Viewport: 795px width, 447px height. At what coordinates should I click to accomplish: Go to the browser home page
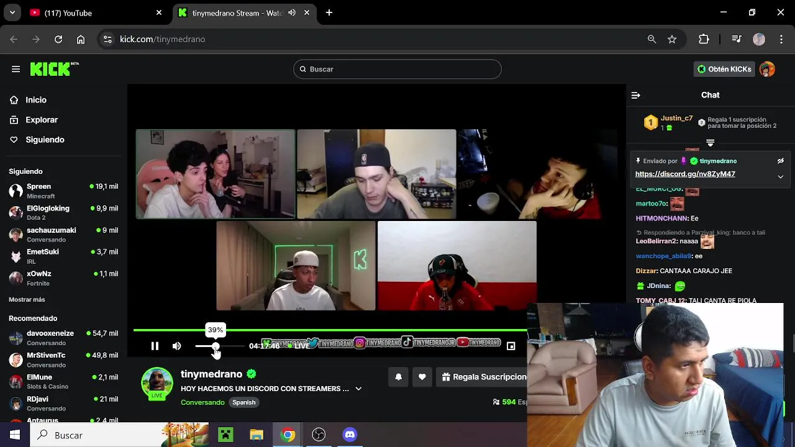[x=81, y=39]
